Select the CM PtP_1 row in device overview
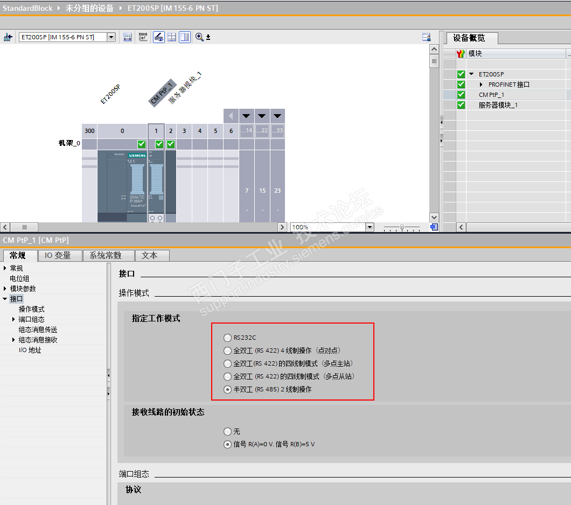571x505 pixels. point(507,95)
